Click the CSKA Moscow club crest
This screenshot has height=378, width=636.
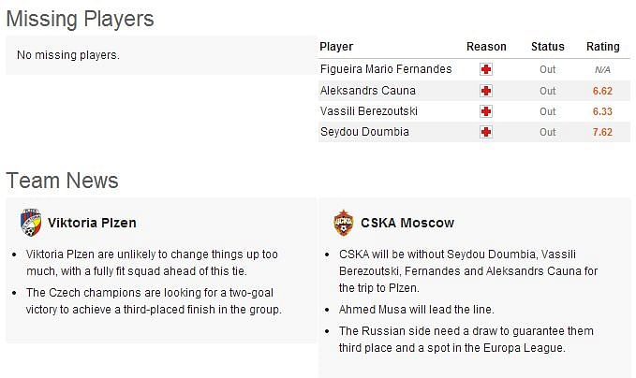(344, 223)
